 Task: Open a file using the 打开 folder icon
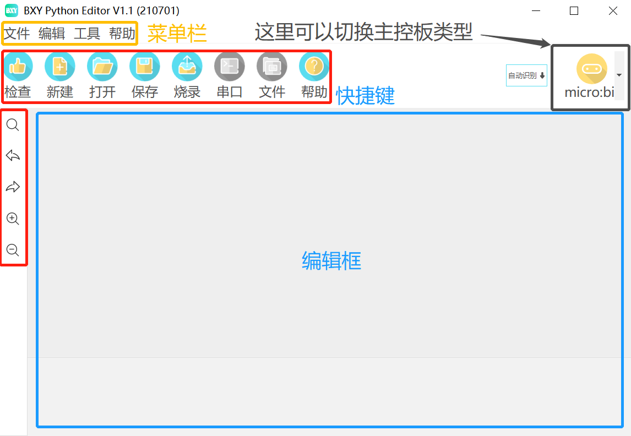(102, 67)
